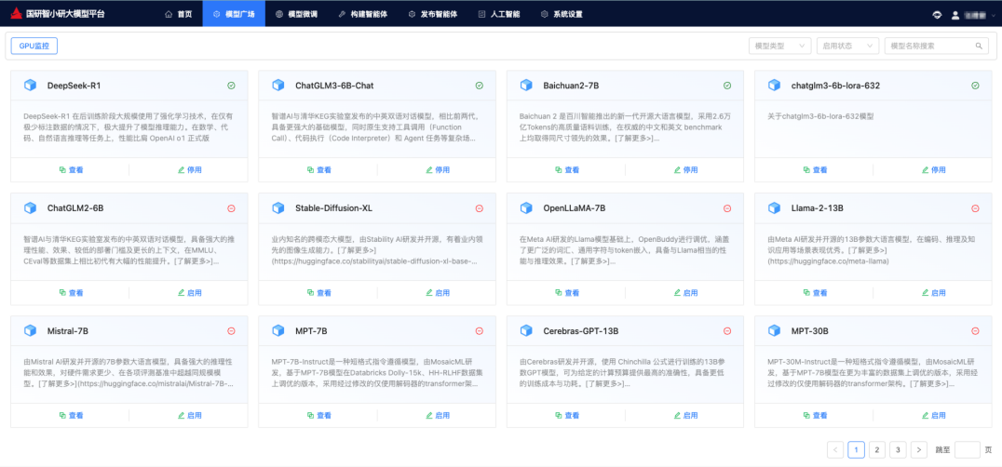View DeepSeek-R1 details via 查看
The image size is (1002, 467).
click(70, 169)
